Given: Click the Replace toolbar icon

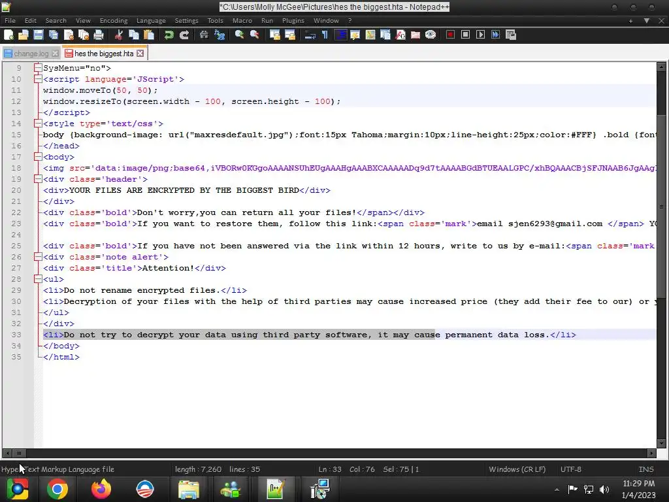Looking at the screenshot, I should coord(220,35).
